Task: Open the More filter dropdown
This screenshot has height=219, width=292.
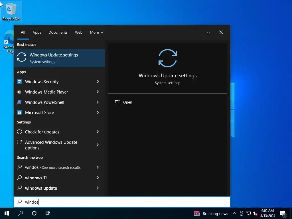Action: click(96, 33)
